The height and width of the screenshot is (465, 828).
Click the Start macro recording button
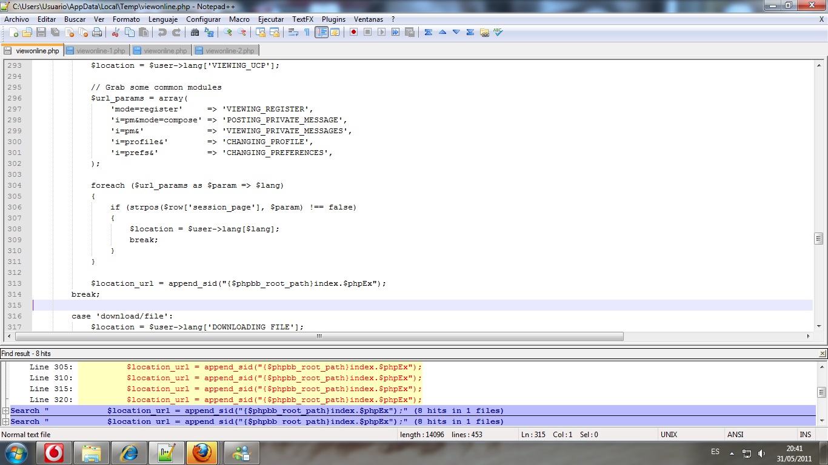353,32
